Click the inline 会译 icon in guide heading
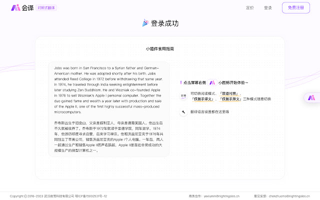Viewport: 320px width, 200px height. point(212,82)
